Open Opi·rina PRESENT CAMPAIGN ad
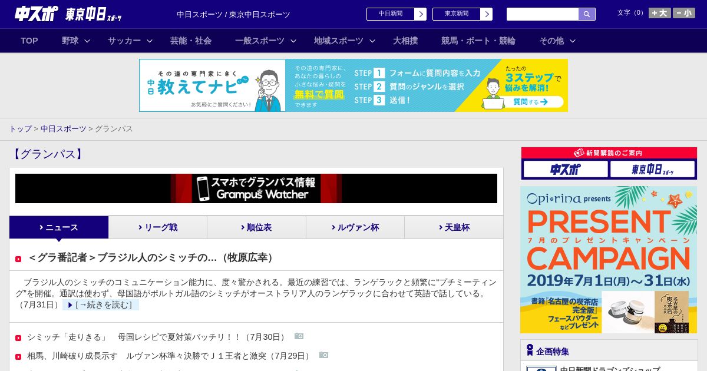Viewport: 707px width, 371px height. tap(609, 260)
